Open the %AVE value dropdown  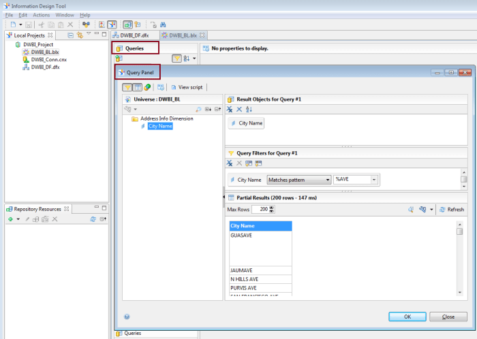click(x=374, y=180)
